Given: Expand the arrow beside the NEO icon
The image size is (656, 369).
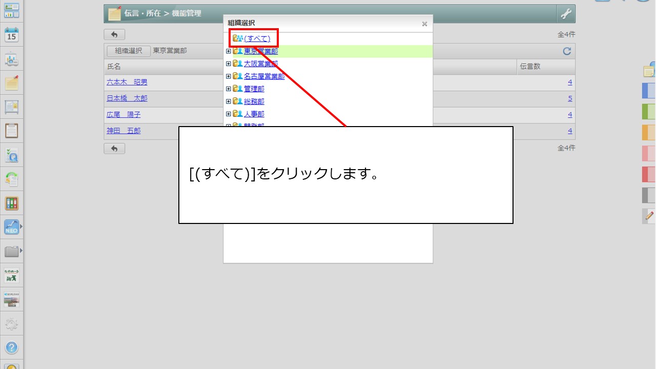Looking at the screenshot, I should point(21,227).
